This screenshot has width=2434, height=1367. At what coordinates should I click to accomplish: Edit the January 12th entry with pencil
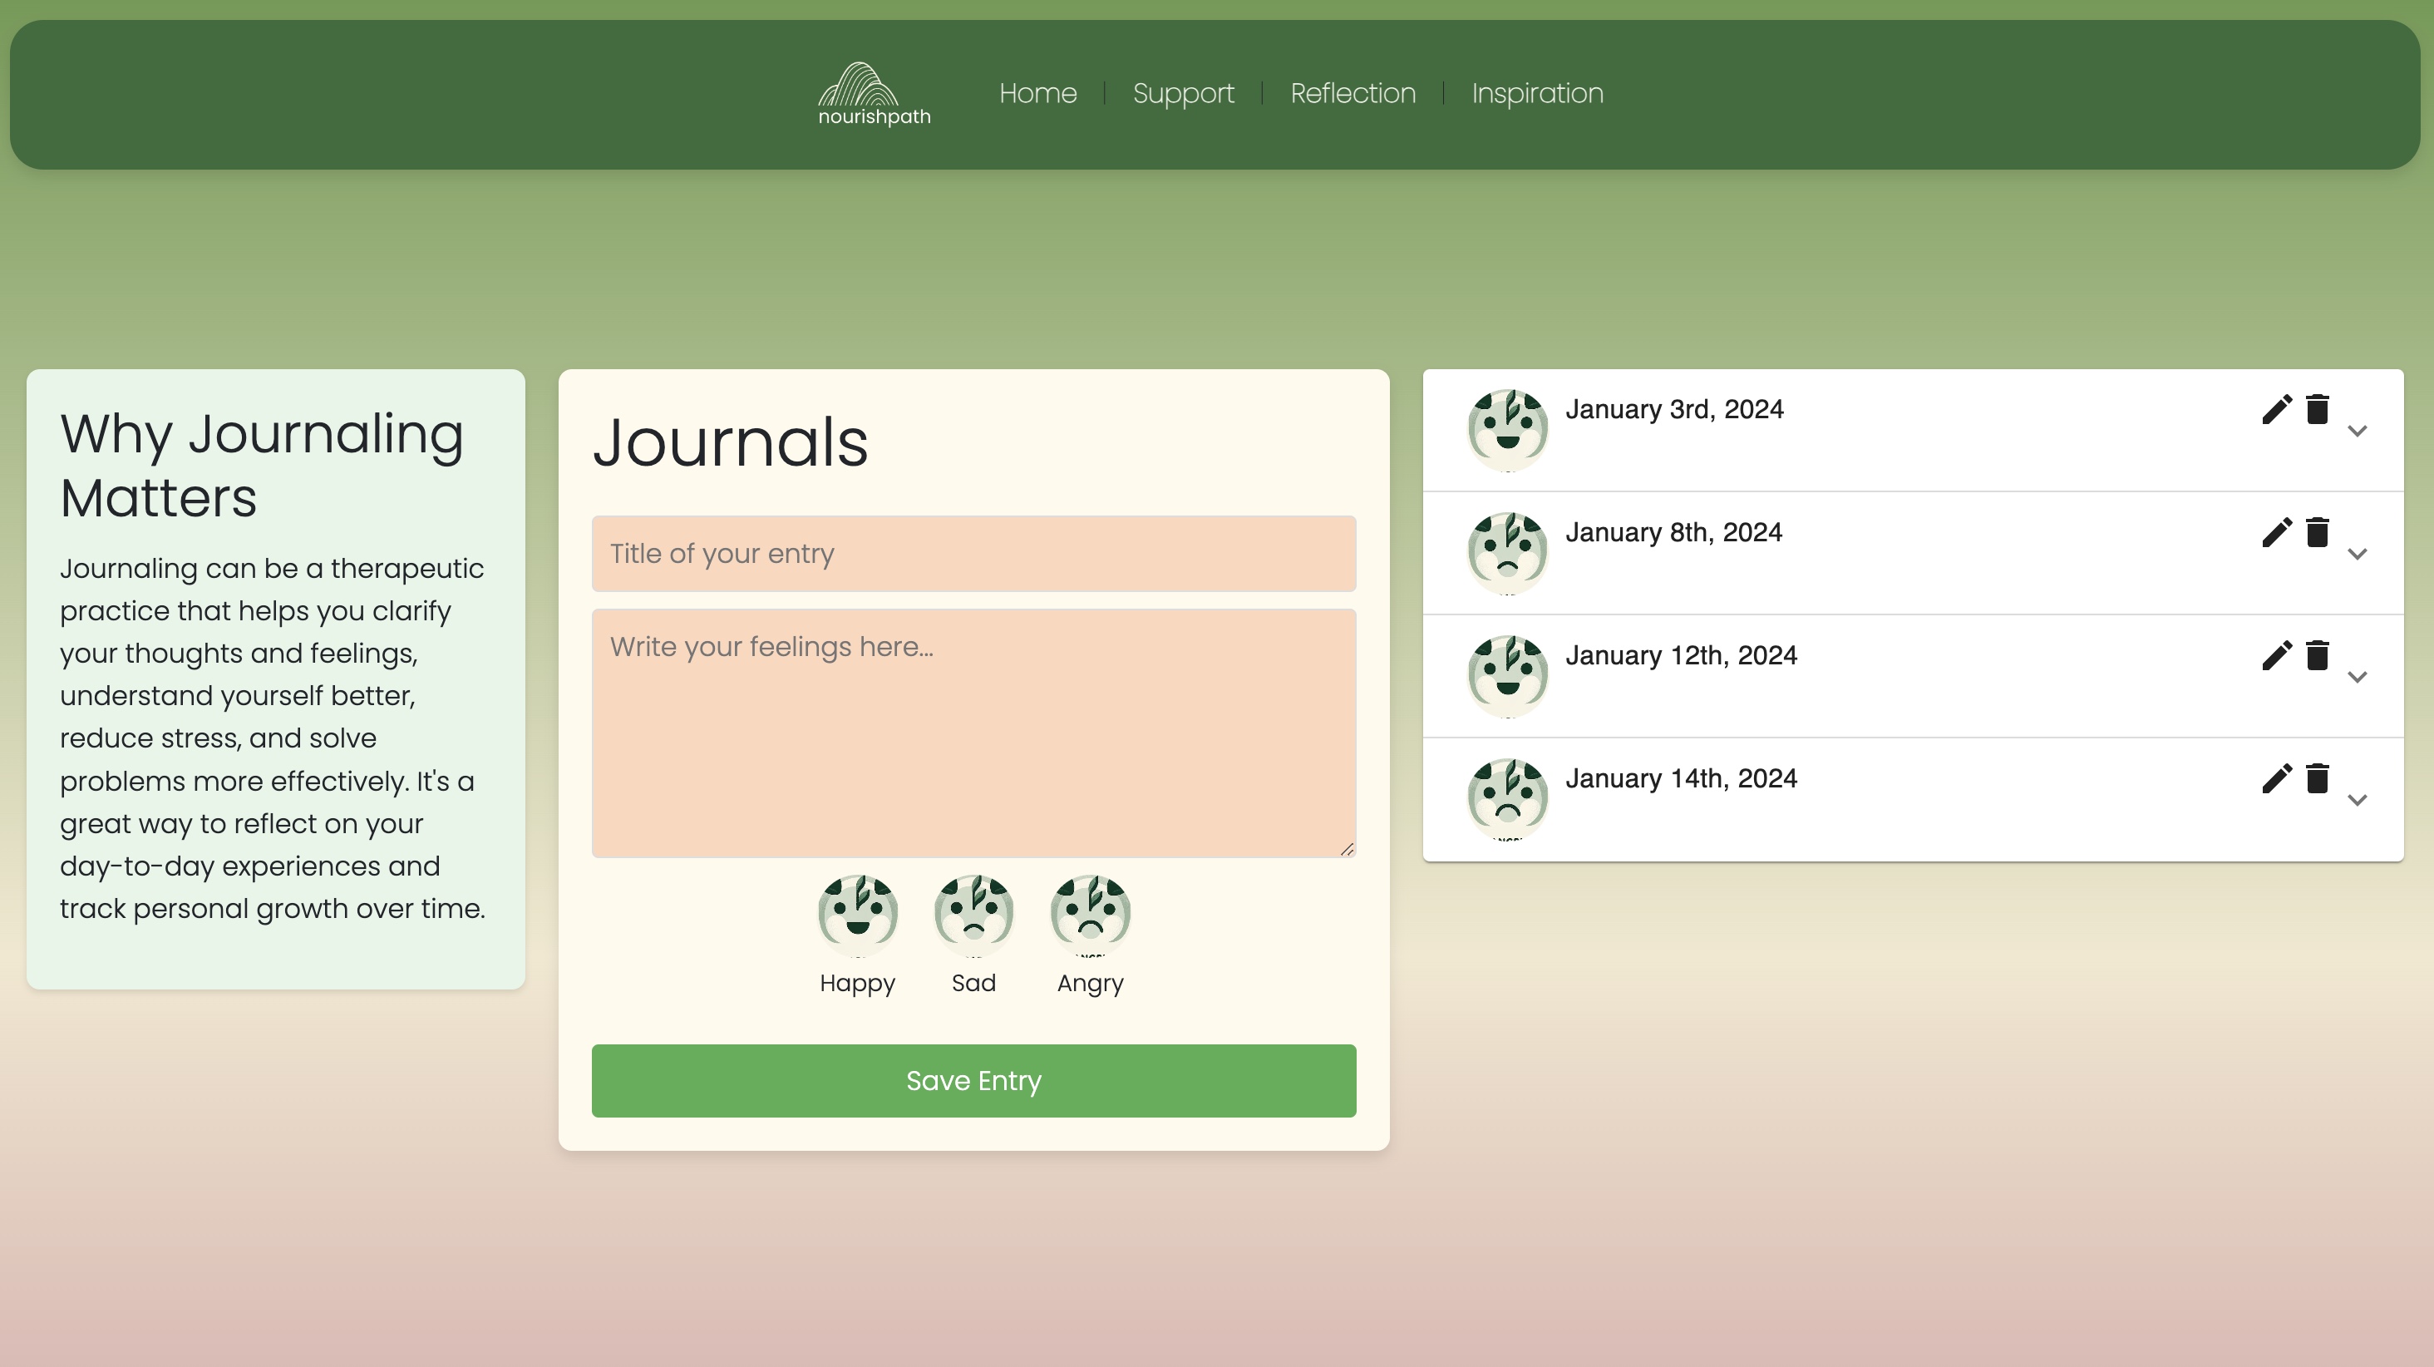pos(2276,655)
